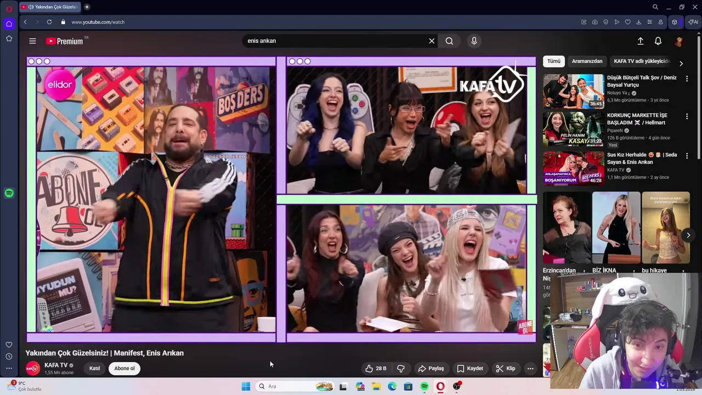Open options for Düşük Bütçeli Talk Şov
This screenshot has width=702, height=395.
pyautogui.click(x=687, y=78)
